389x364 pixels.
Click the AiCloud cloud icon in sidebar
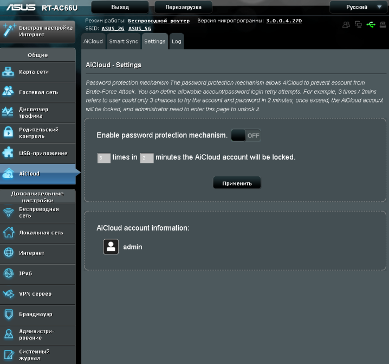(8, 173)
